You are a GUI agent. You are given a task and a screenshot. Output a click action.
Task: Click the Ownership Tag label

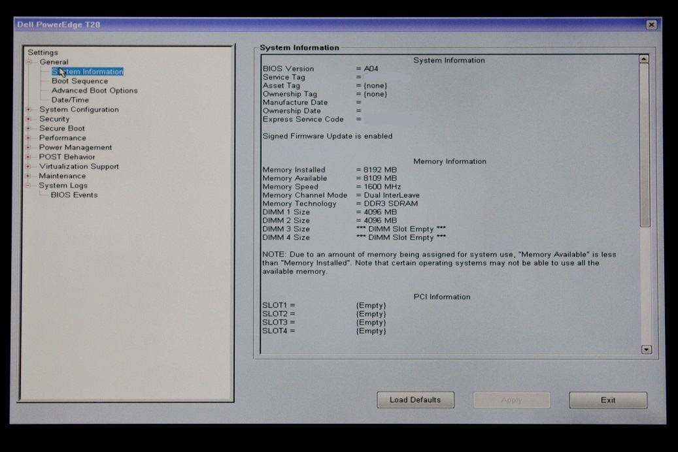click(290, 94)
